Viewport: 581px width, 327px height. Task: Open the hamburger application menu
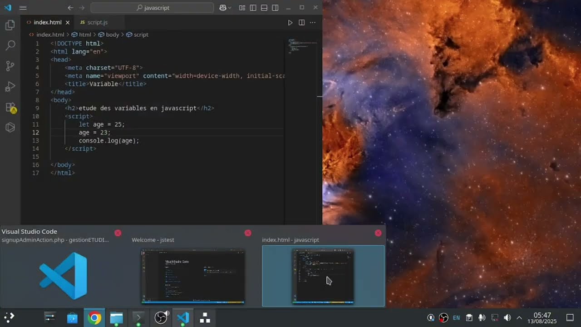[23, 8]
